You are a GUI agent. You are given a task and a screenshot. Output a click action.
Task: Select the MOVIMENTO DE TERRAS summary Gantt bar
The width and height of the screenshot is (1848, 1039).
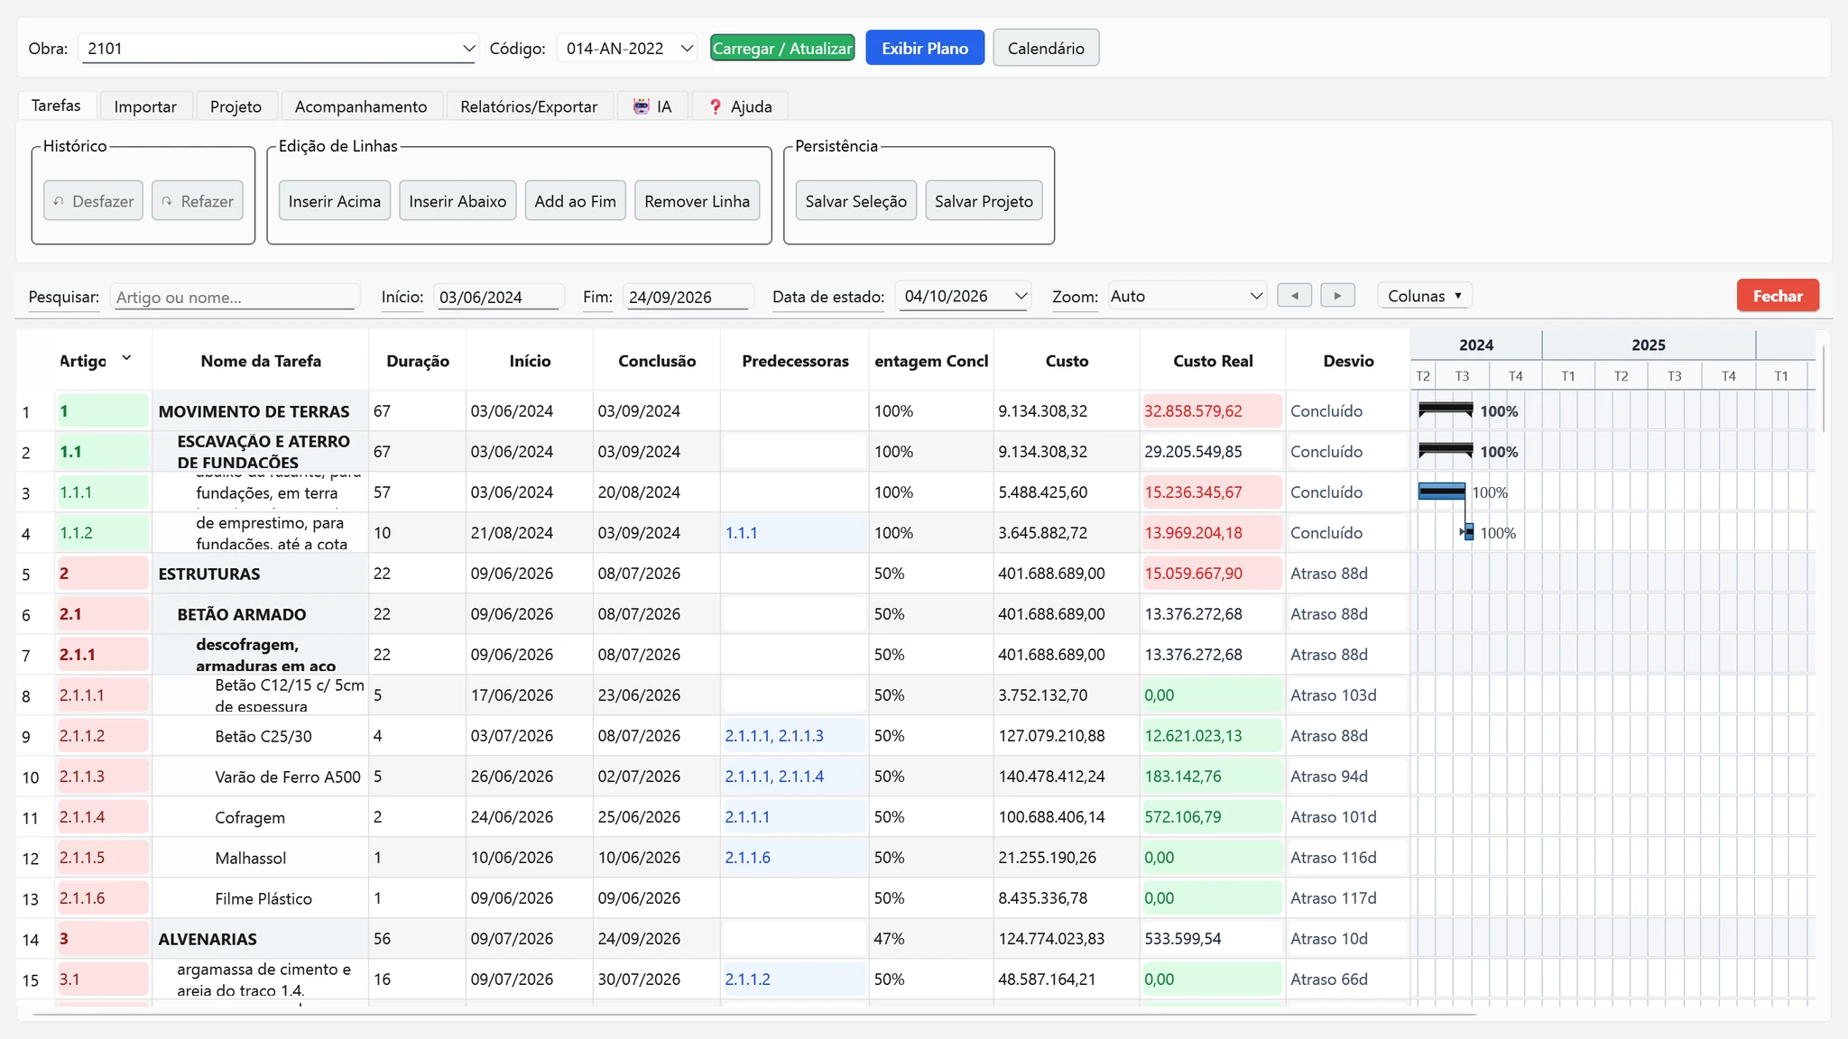coord(1446,409)
